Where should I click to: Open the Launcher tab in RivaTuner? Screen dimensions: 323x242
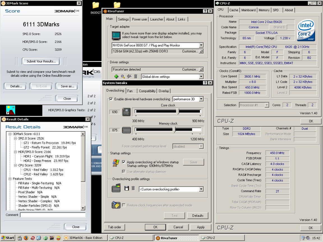coord(156,19)
